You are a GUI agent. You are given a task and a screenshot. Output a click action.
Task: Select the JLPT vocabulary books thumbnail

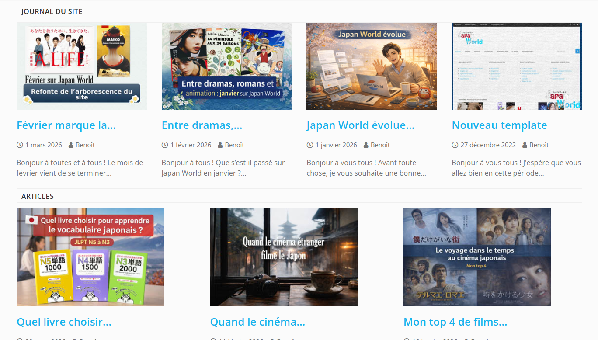pos(90,257)
